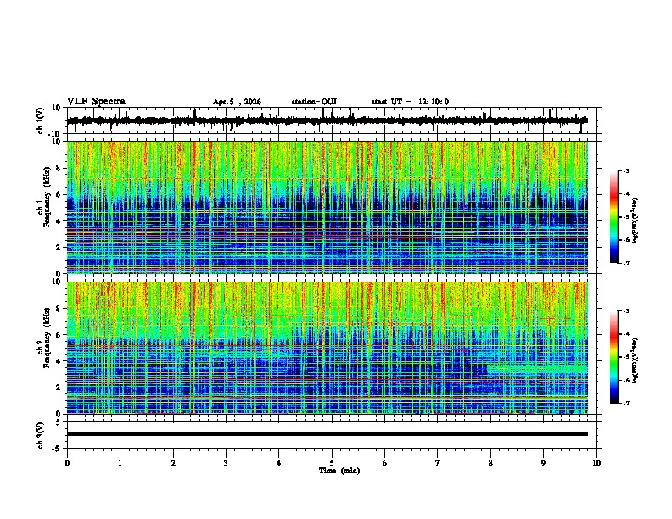Click time axis tick label '9'
672x519 pixels.
(543, 463)
